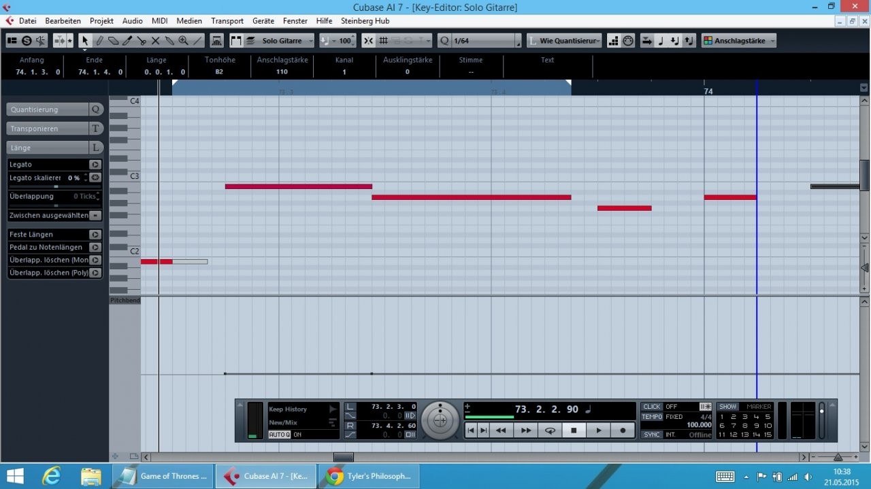
Task: Select the Object Selection arrow tool
Action: [85, 41]
